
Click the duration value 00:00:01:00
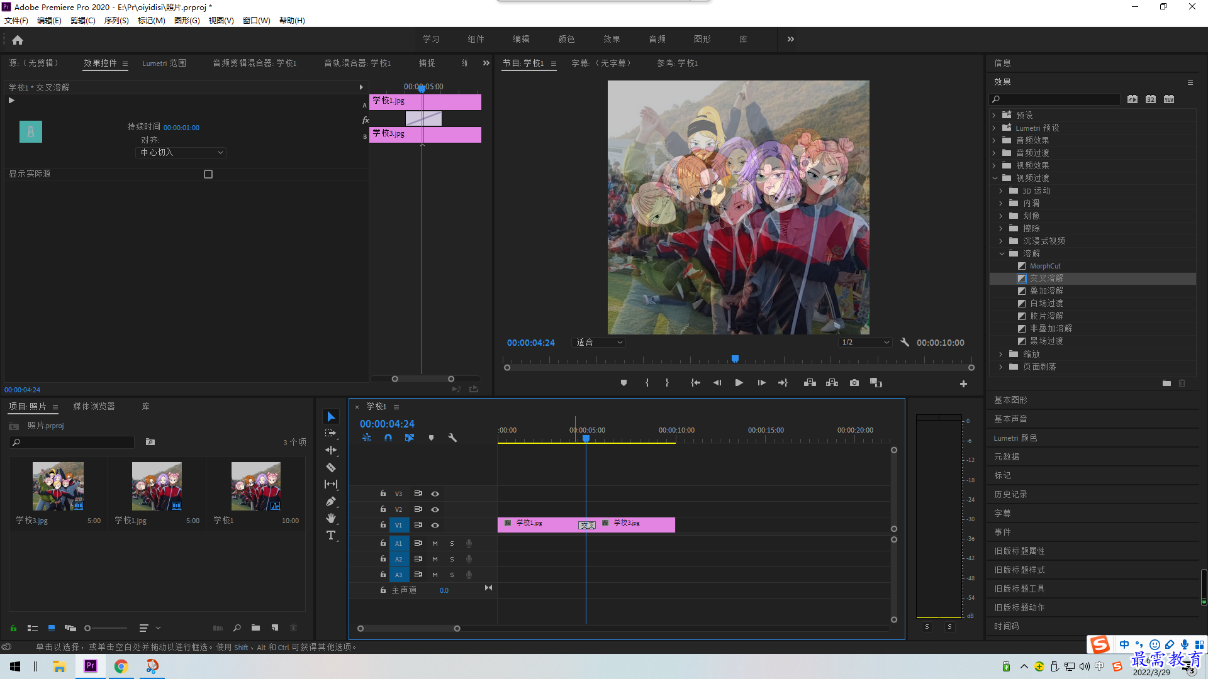(x=181, y=128)
